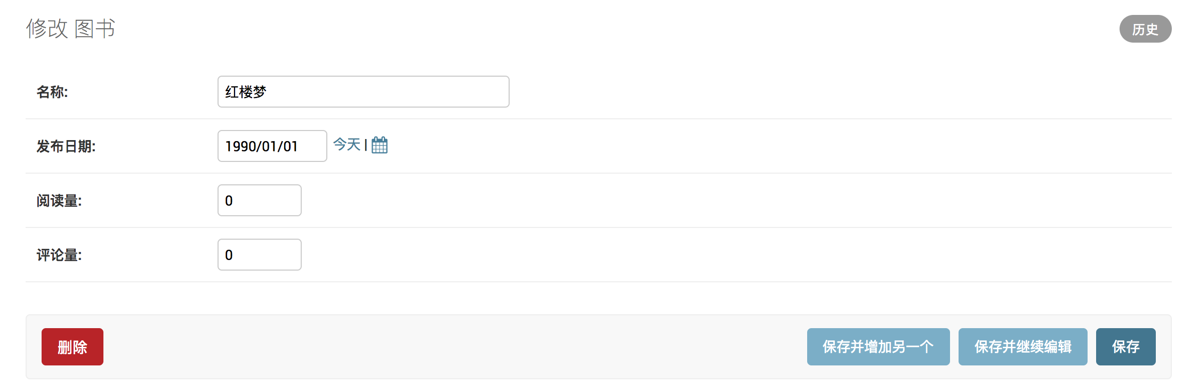Image resolution: width=1191 pixels, height=391 pixels.
Task: Click the word 修改 in the heading
Action: (x=47, y=29)
